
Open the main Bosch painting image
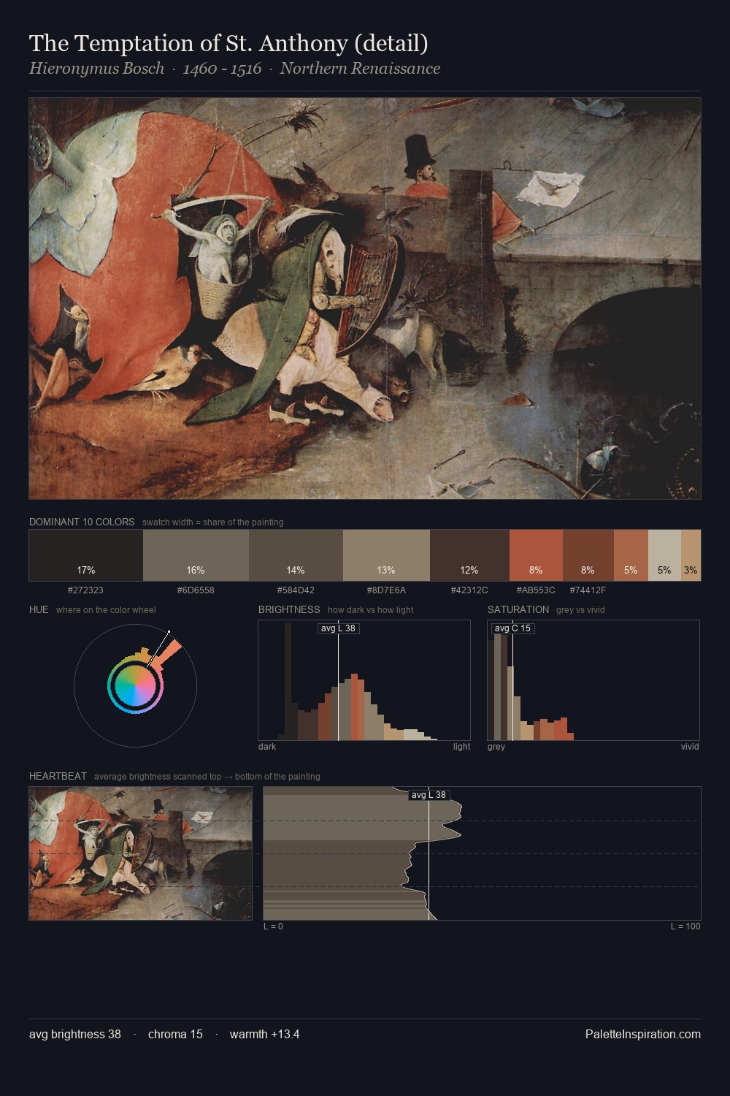click(365, 298)
